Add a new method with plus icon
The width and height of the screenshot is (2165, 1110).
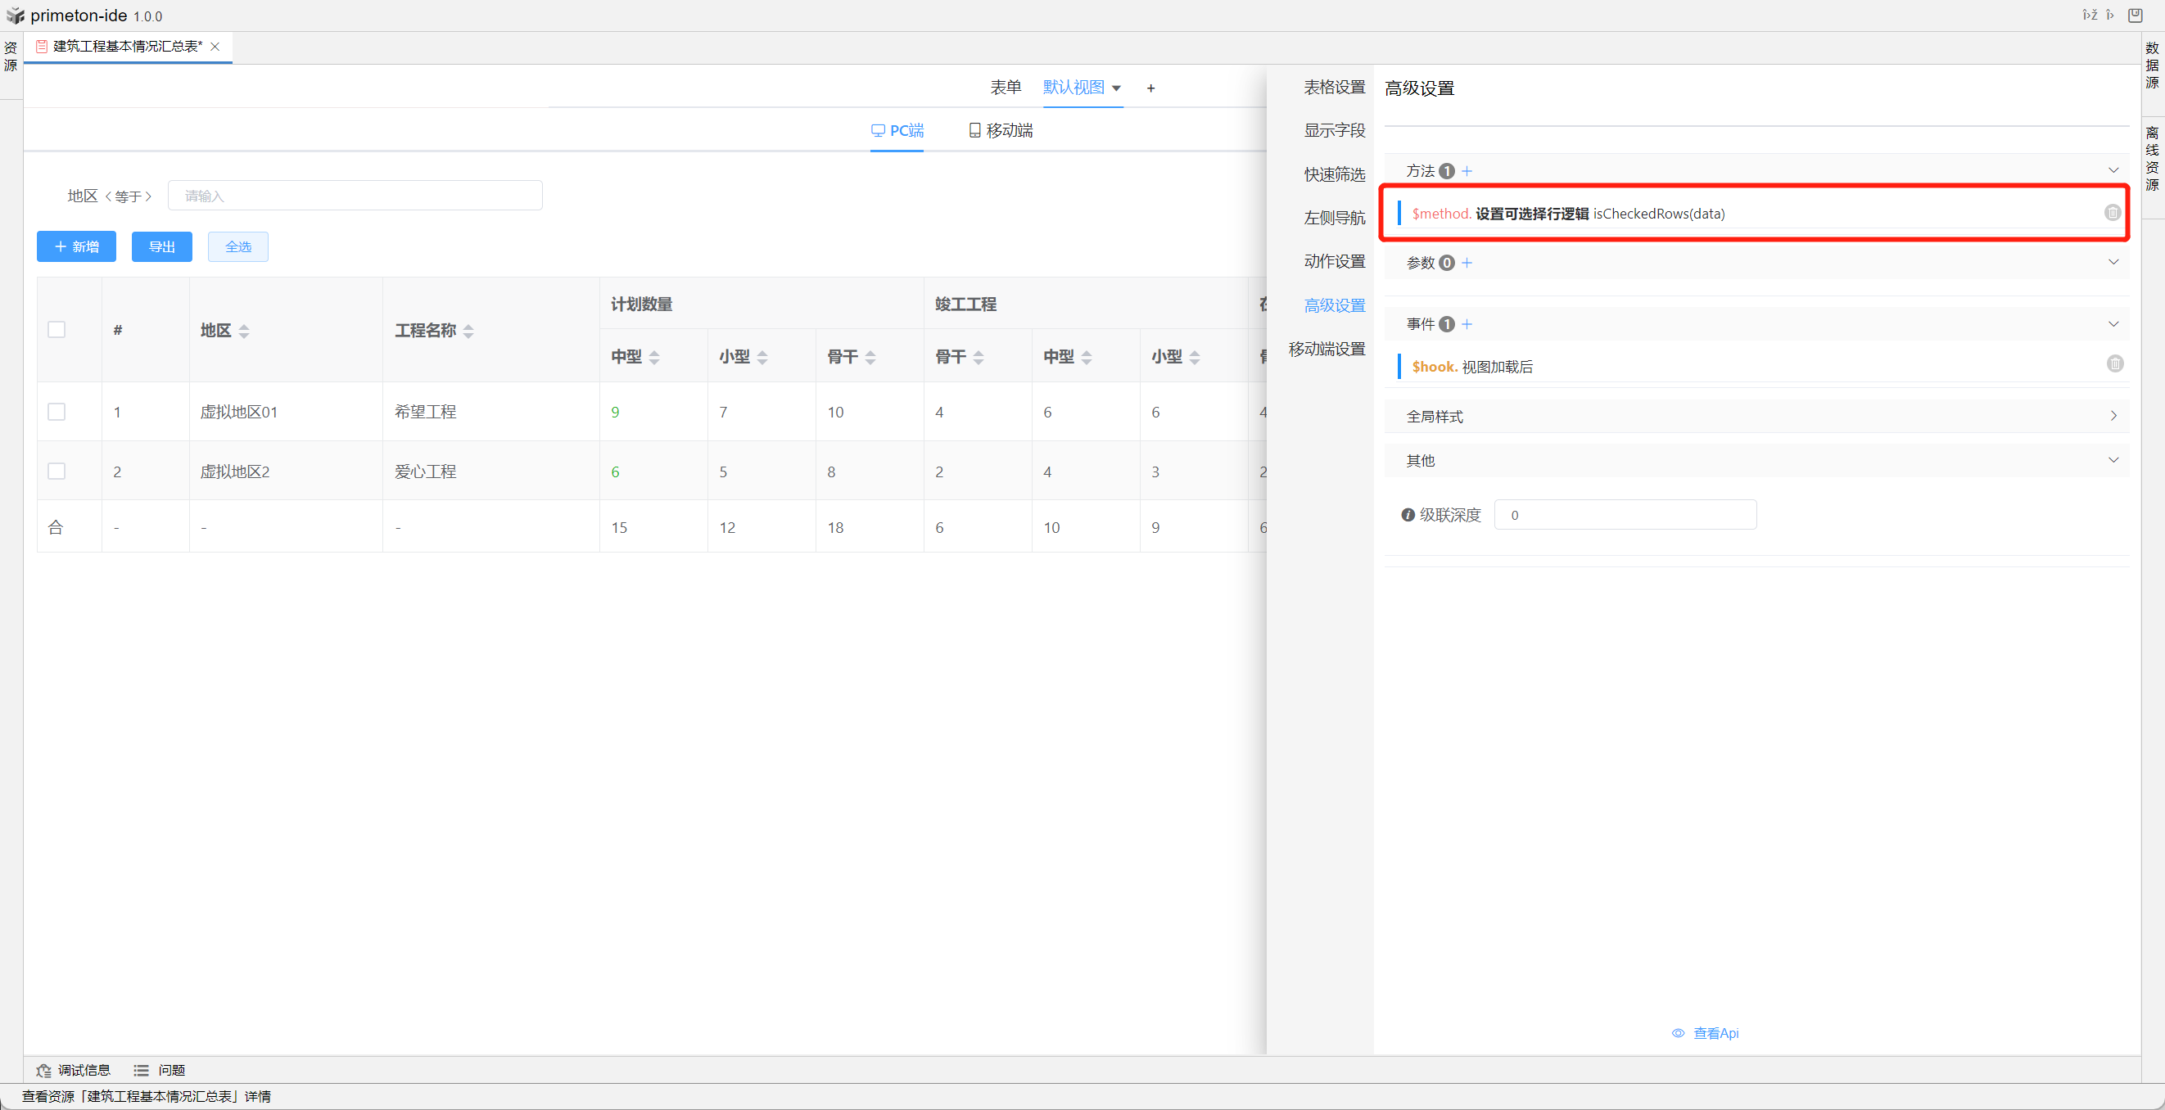[1467, 170]
